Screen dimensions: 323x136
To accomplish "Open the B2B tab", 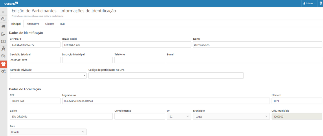I will click(63, 24).
